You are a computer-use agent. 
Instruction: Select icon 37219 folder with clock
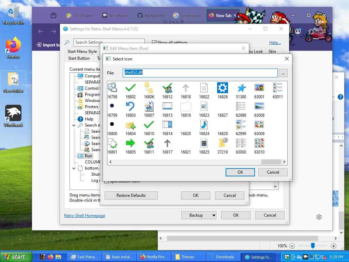223,143
